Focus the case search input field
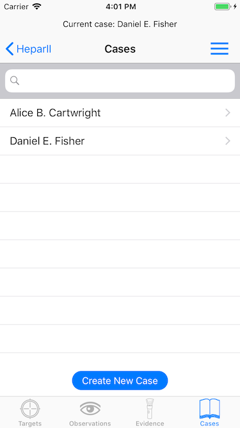Viewport: 240px width, 428px height. [x=120, y=81]
